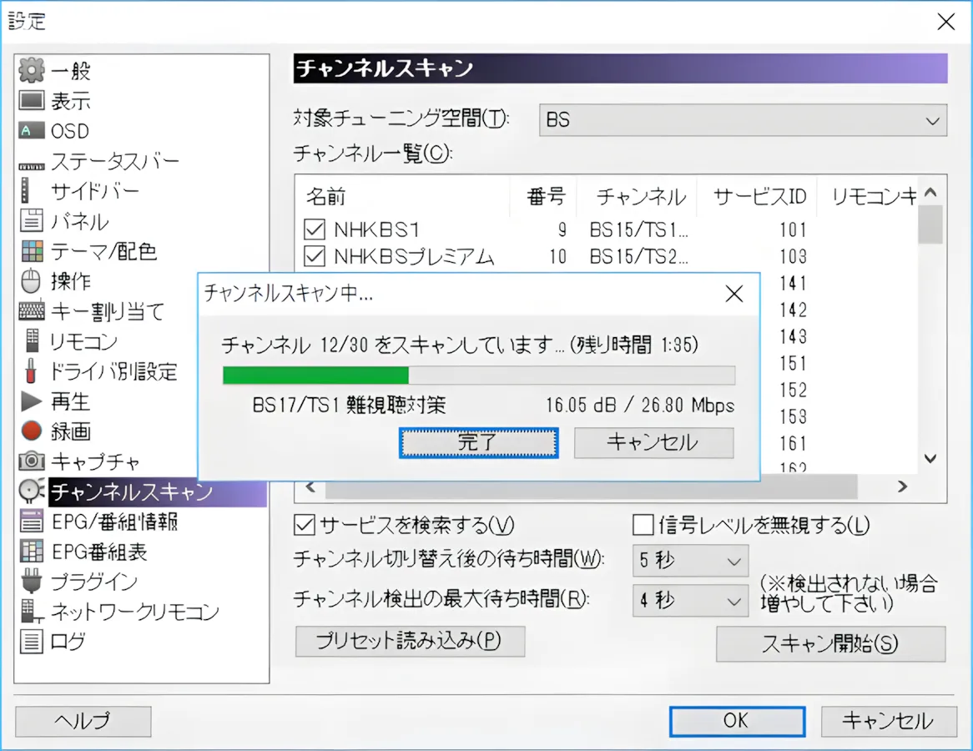
Task: Select the 一般 settings gear icon
Action: 30,70
